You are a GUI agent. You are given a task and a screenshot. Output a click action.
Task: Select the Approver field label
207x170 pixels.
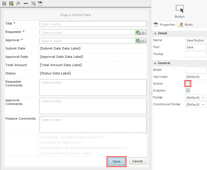(14, 40)
